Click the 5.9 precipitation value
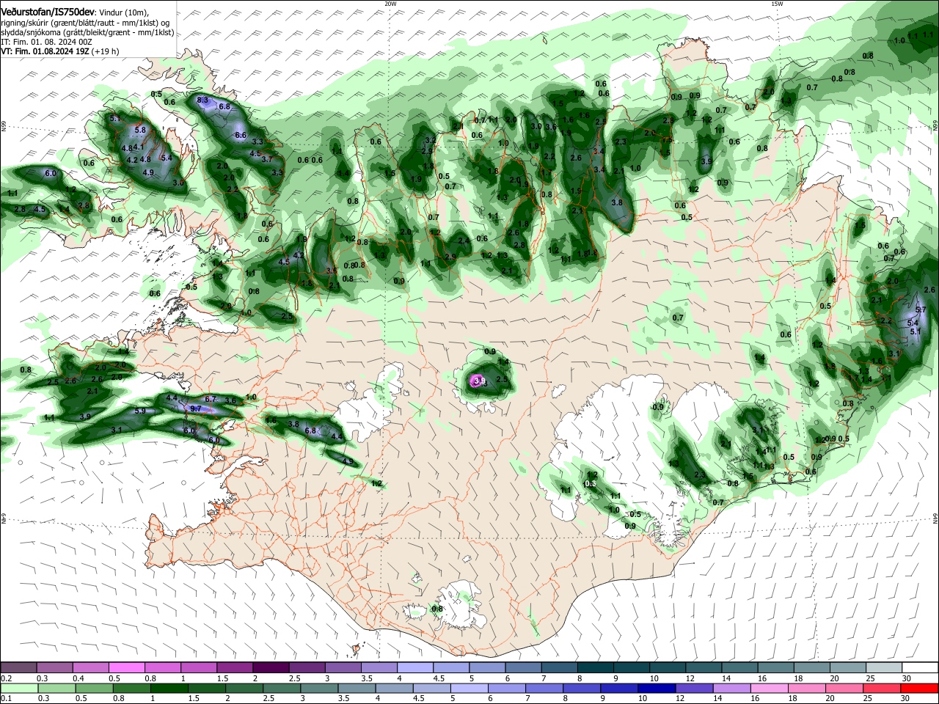This screenshot has width=939, height=704. tap(140, 411)
